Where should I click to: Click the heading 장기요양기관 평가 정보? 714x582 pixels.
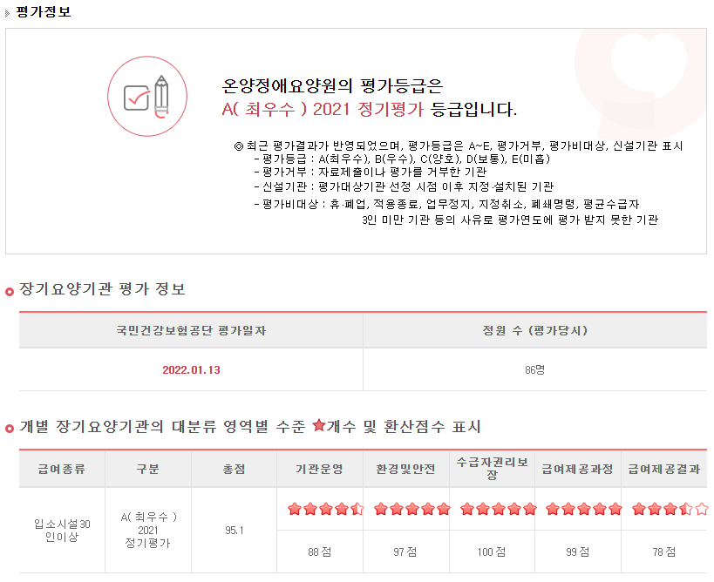[103, 289]
